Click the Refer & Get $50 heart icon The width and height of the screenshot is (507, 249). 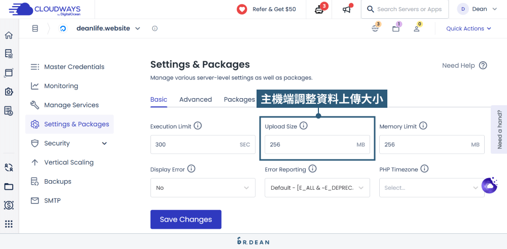[x=242, y=10]
